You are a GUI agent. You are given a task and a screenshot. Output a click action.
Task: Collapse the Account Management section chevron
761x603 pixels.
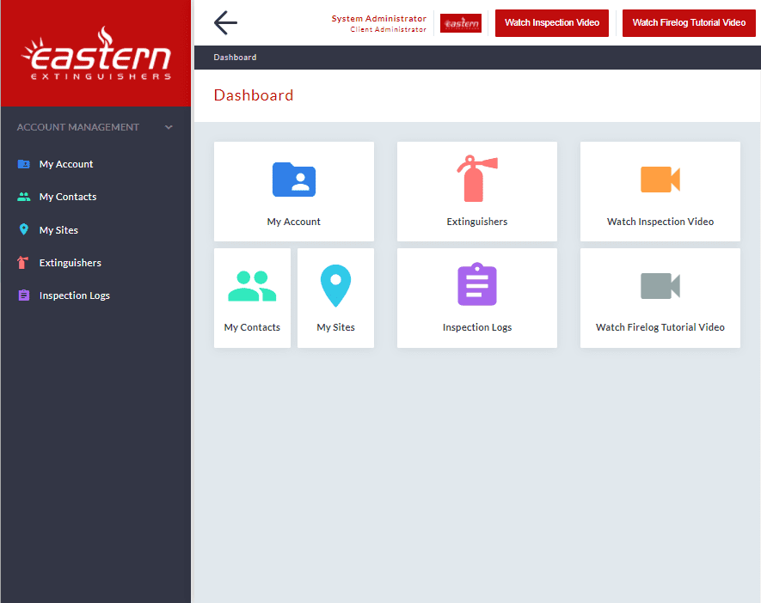[169, 127]
